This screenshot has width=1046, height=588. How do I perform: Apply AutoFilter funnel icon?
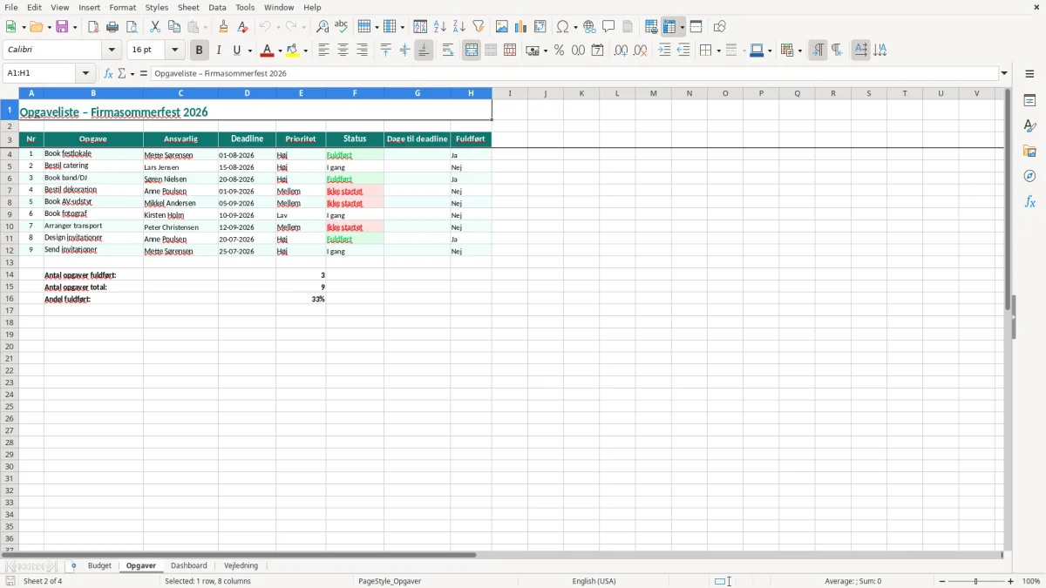478,27
